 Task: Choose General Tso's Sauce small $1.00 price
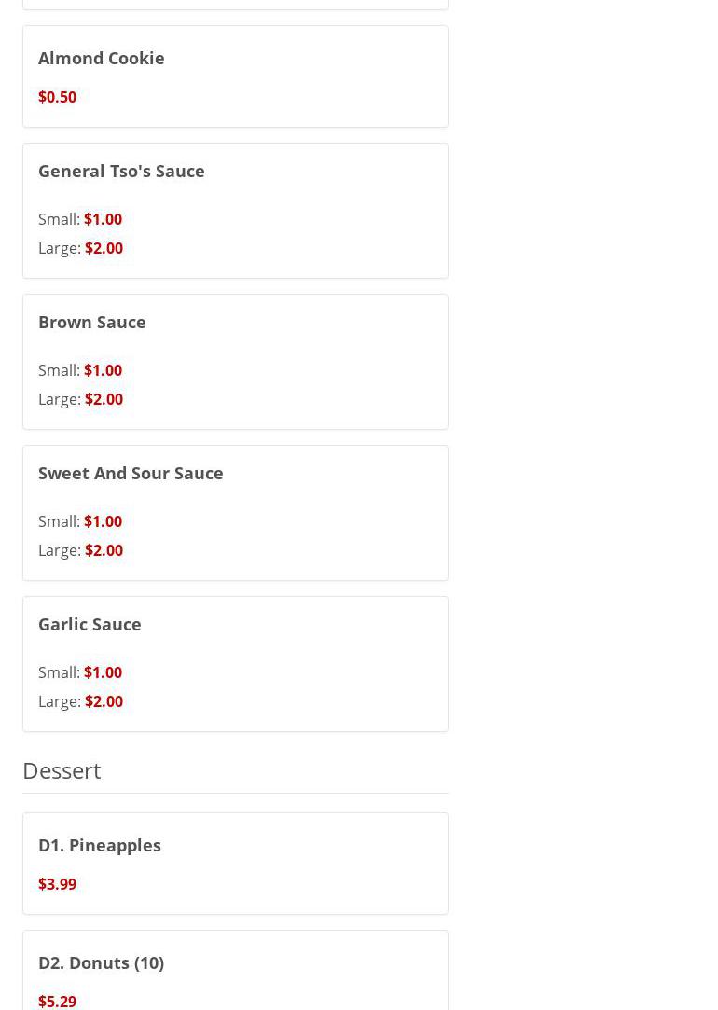(x=103, y=219)
